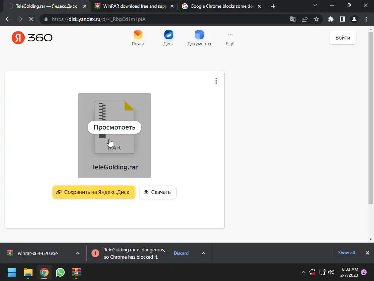
Task: Open the Chrome profile icon
Action: coord(354,19)
